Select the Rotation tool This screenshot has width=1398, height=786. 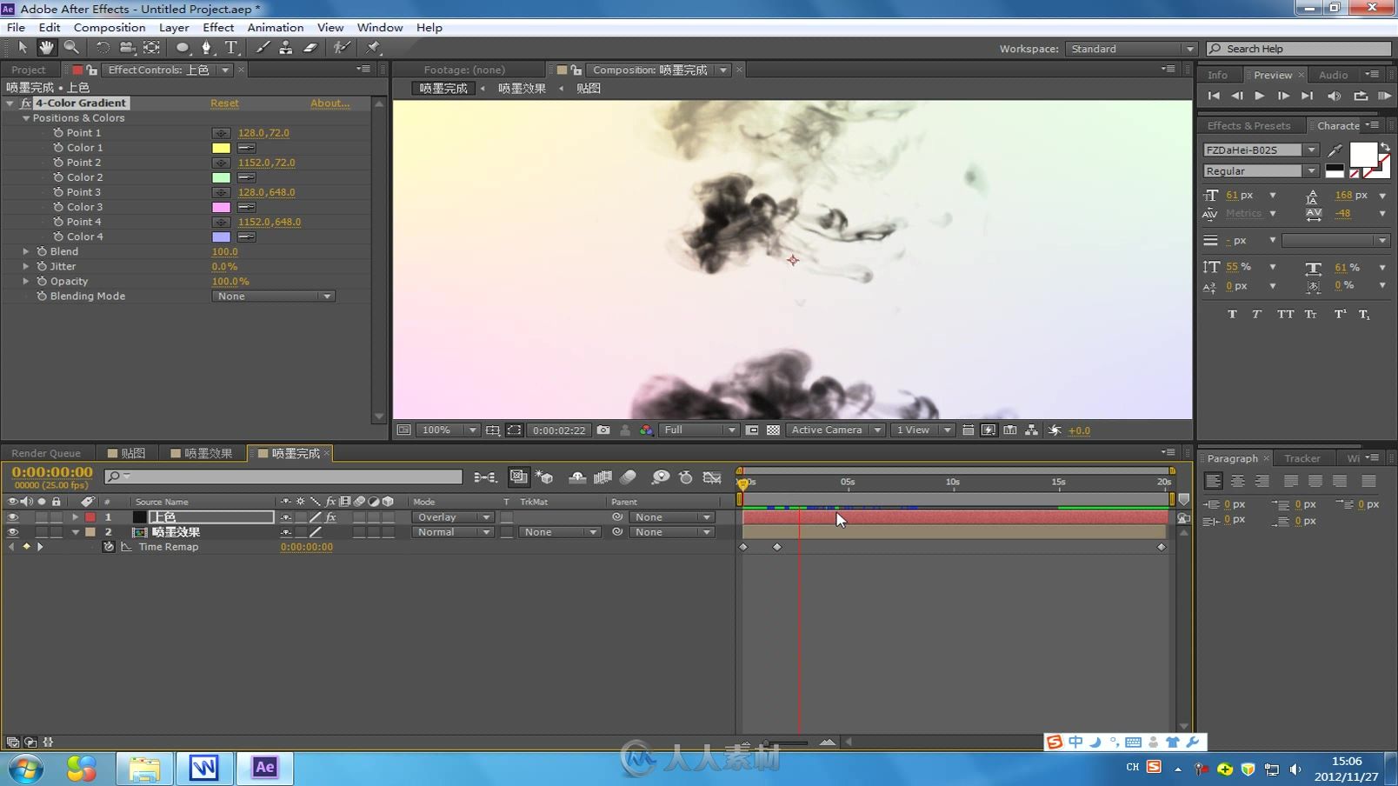(x=103, y=48)
